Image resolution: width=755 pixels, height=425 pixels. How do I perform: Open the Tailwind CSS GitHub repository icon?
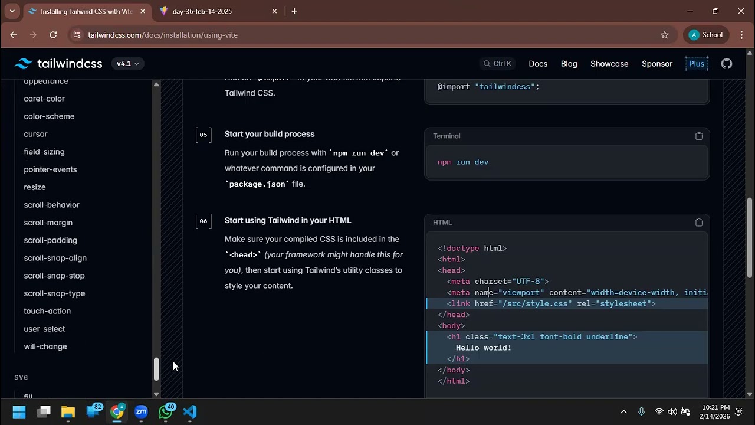pos(727,64)
